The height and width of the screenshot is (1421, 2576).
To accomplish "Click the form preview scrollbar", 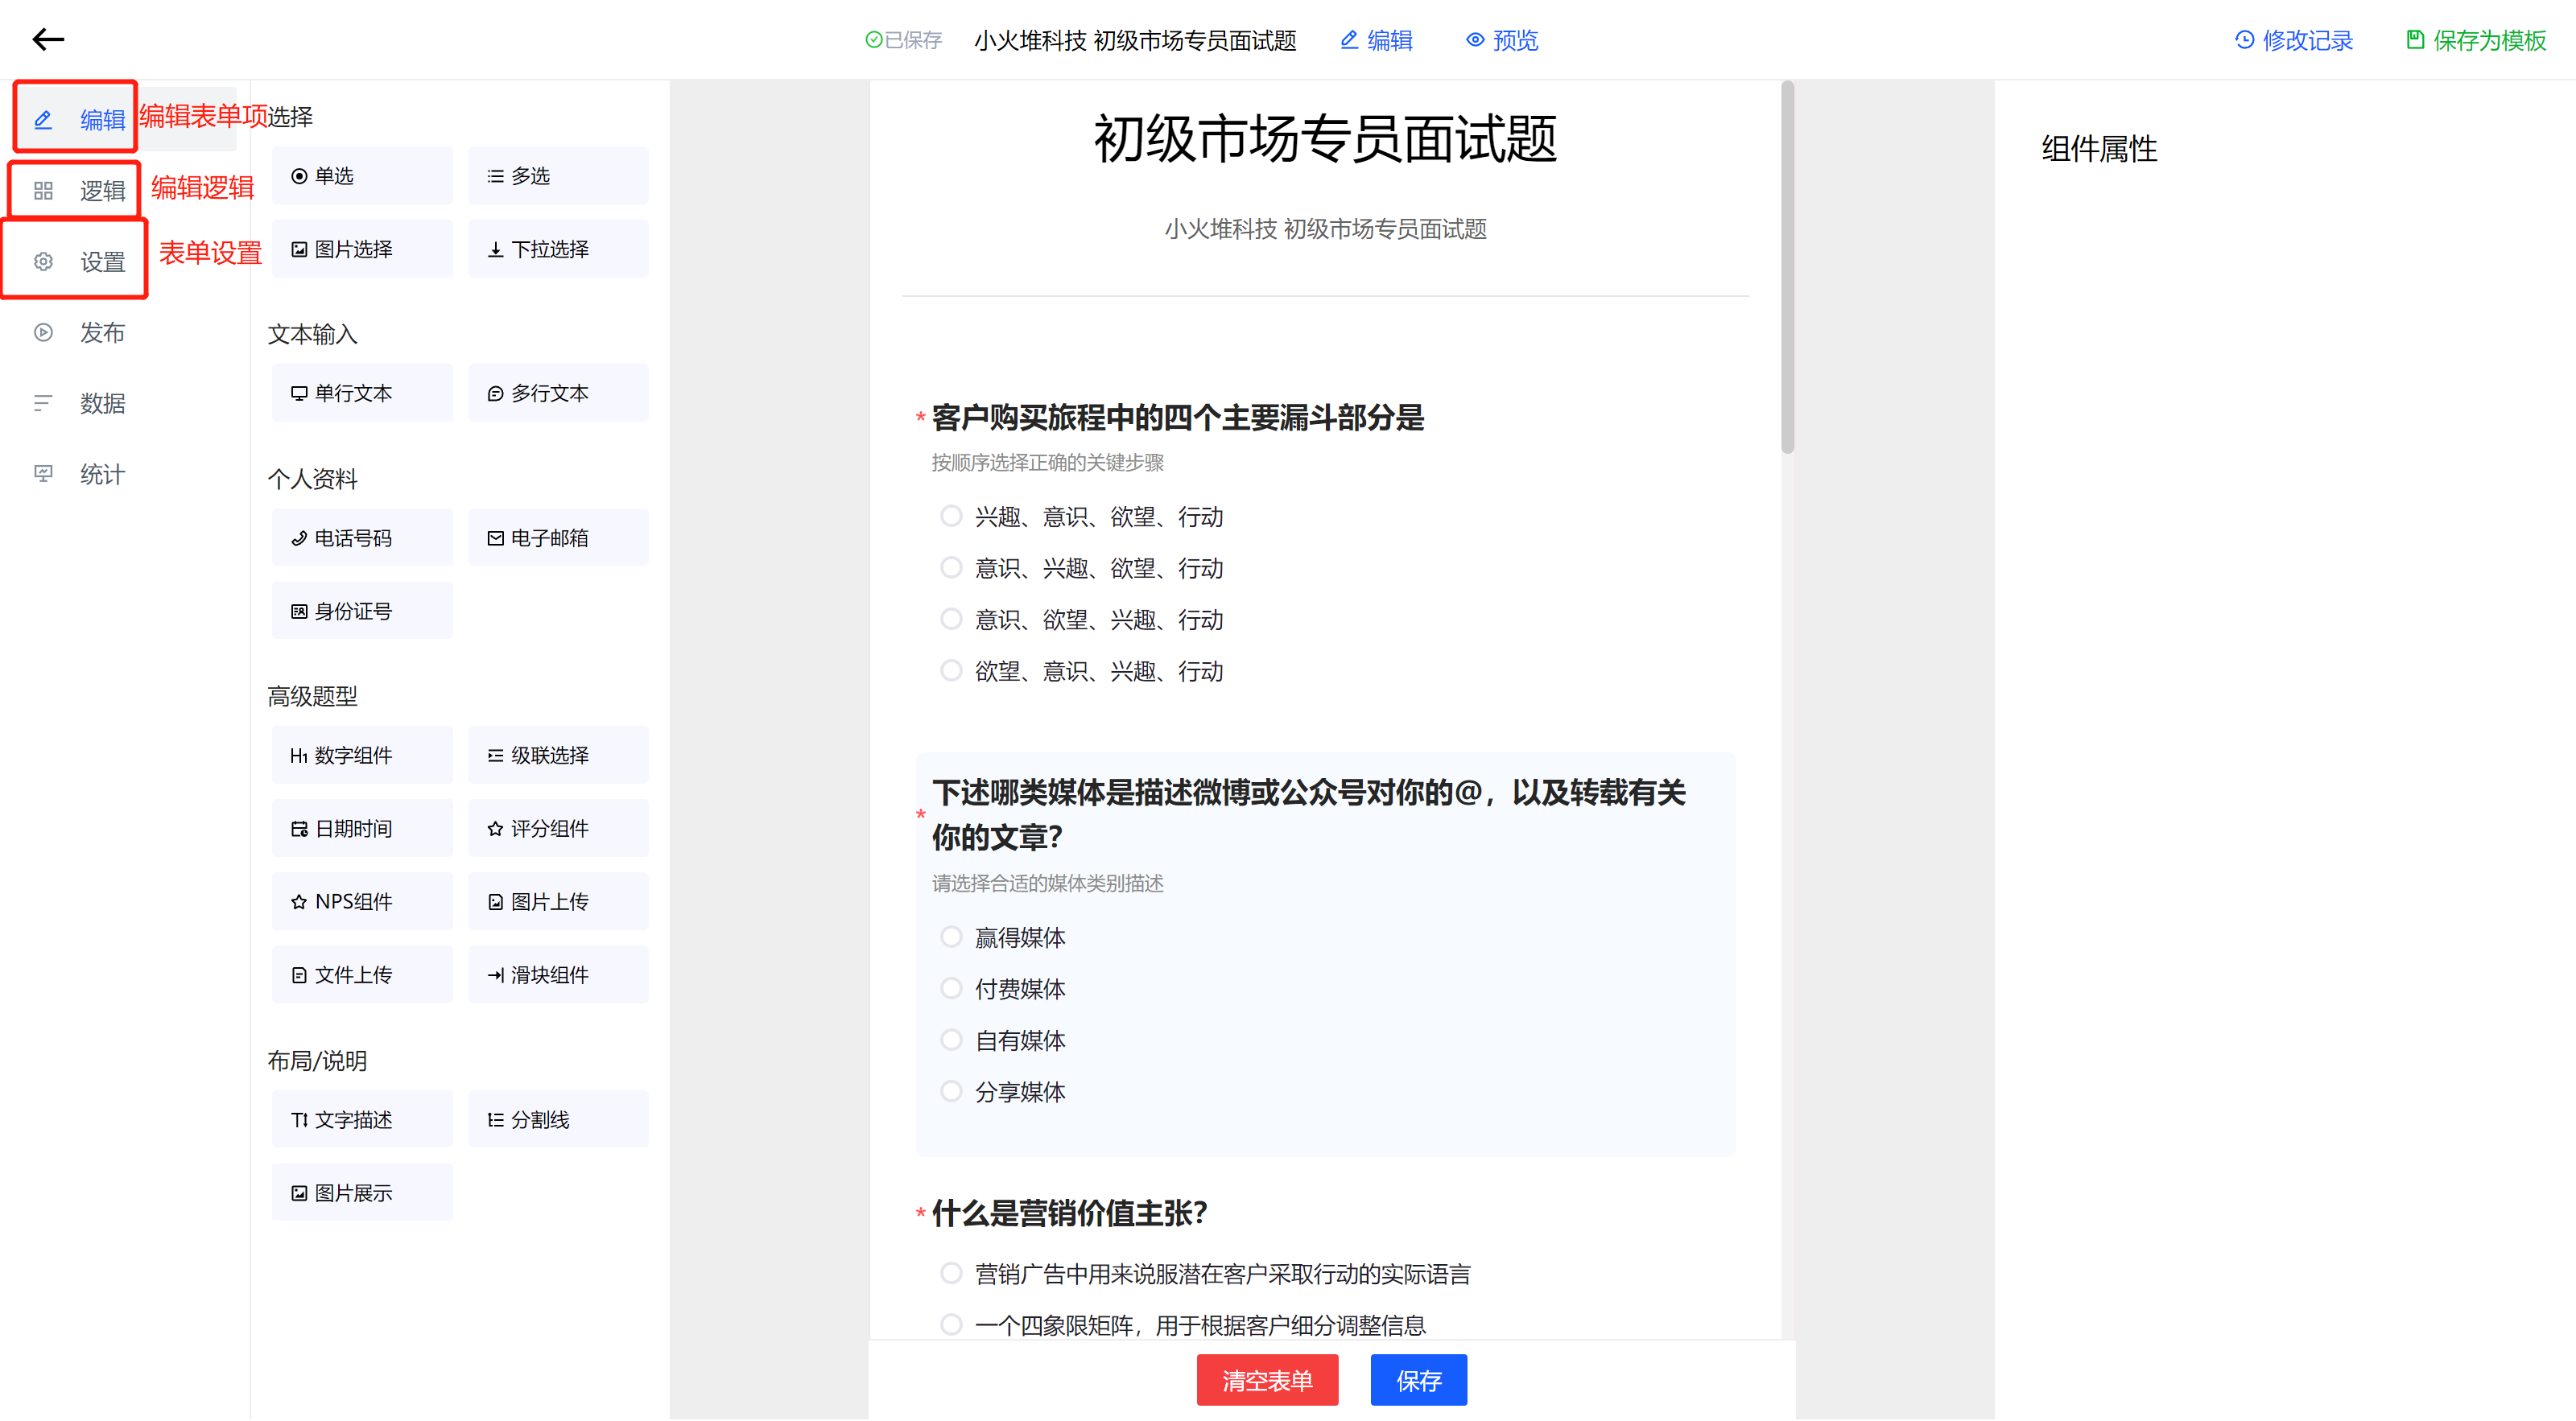I will 1787,270.
